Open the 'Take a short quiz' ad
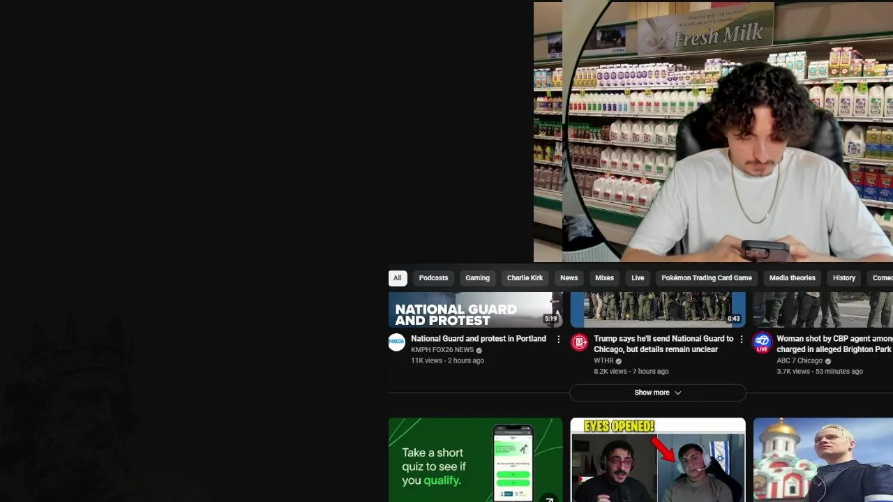This screenshot has width=893, height=502. coord(475,460)
